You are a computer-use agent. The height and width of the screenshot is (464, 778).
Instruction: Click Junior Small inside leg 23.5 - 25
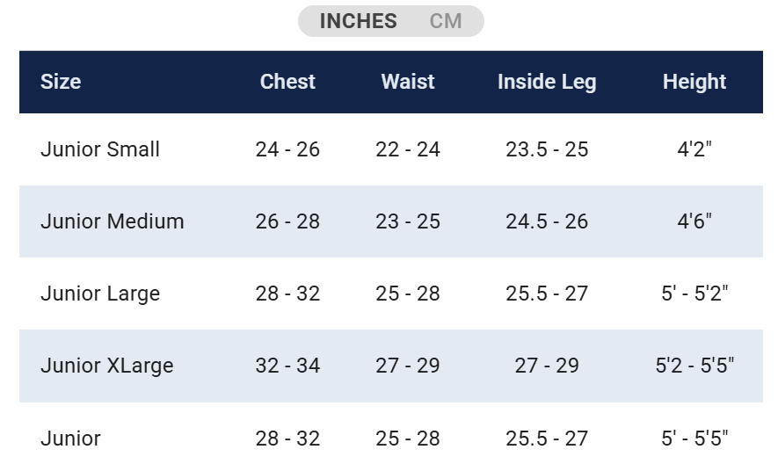pyautogui.click(x=547, y=149)
